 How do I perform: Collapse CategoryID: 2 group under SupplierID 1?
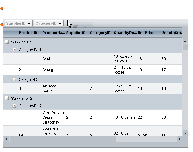[14, 79]
